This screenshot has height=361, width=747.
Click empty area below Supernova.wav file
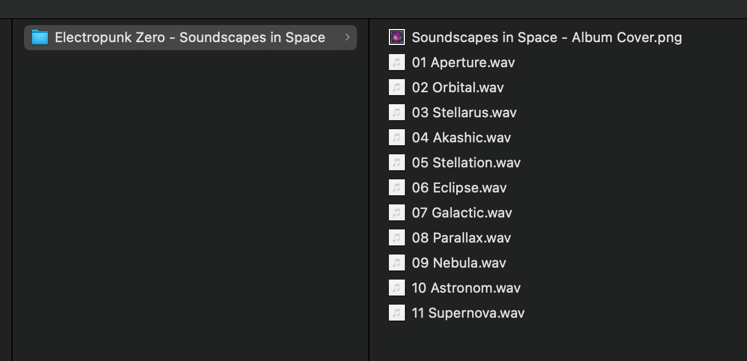point(558,343)
